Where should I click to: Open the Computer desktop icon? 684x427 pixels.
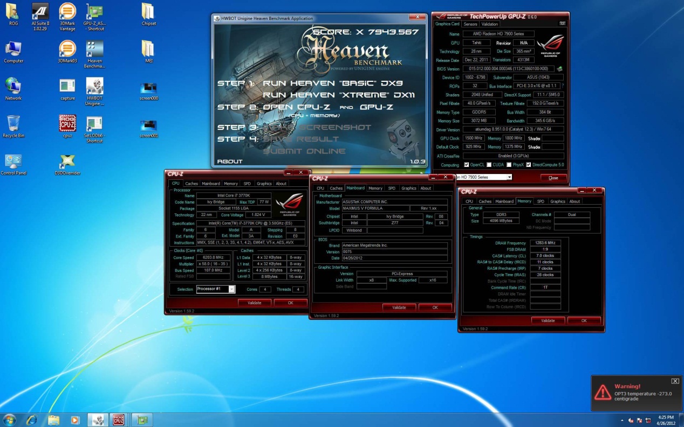(x=13, y=52)
